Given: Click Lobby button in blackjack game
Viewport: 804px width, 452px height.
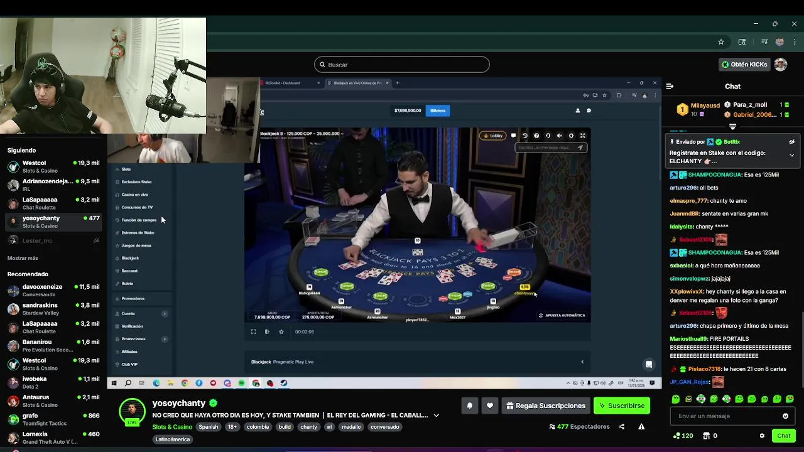Looking at the screenshot, I should click(492, 136).
